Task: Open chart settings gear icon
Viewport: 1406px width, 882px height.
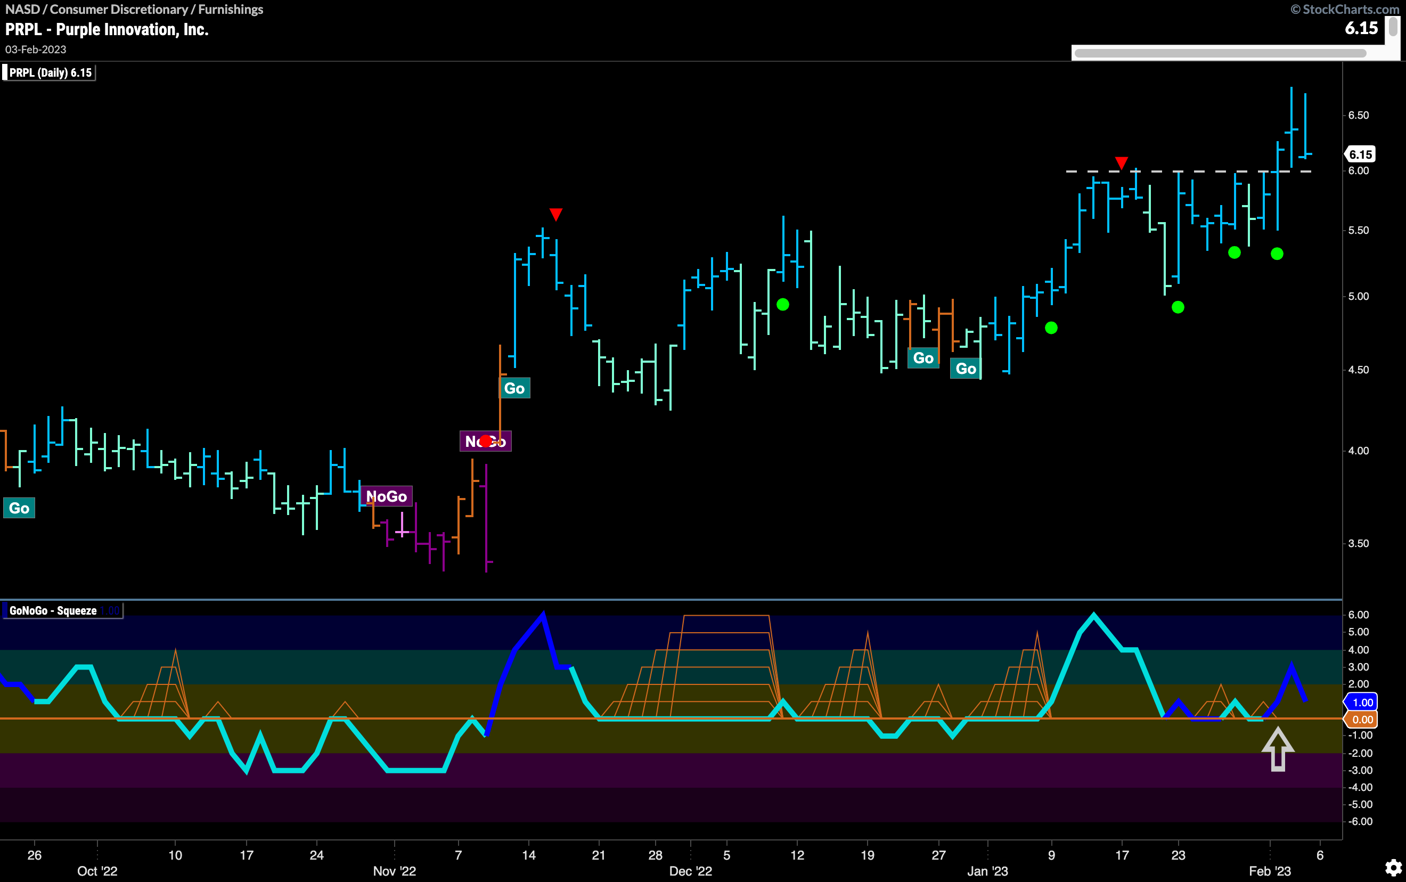Action: coord(1393,868)
